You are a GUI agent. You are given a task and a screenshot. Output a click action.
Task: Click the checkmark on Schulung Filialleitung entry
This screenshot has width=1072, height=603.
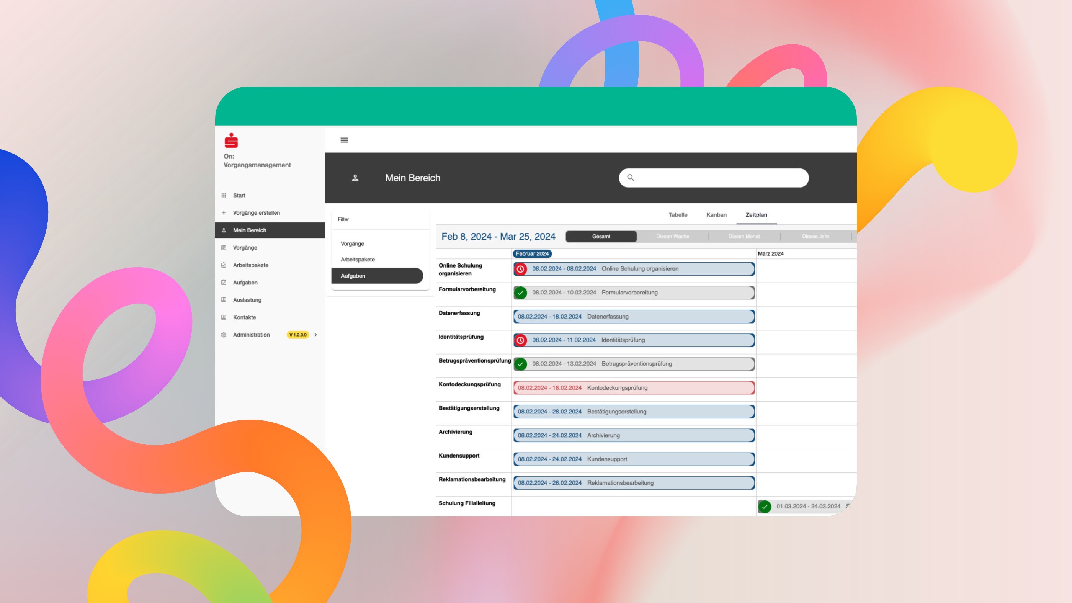[x=765, y=507]
